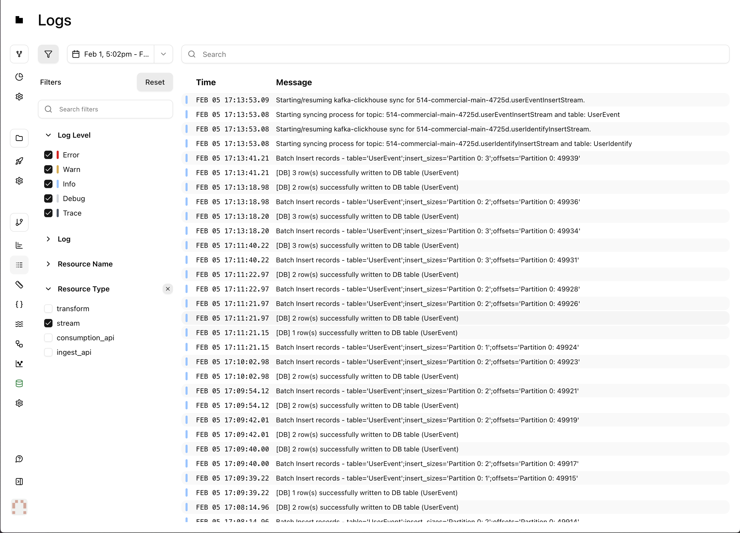
Task: Click the pie chart icon in sidebar
Action: [19, 77]
